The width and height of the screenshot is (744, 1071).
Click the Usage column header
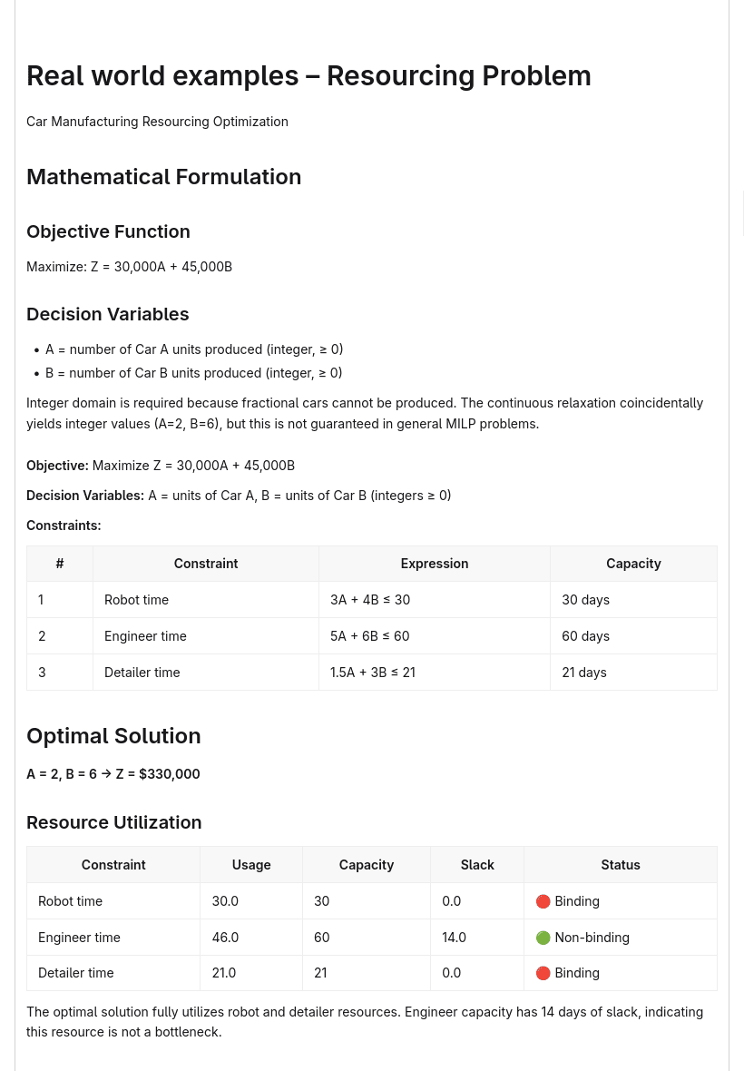tap(251, 865)
